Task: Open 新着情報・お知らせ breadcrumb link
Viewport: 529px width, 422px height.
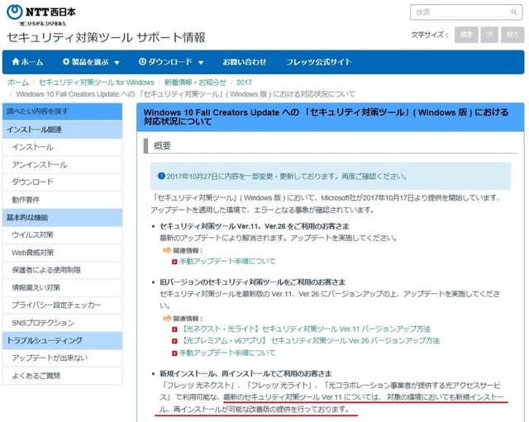Action: [196, 83]
